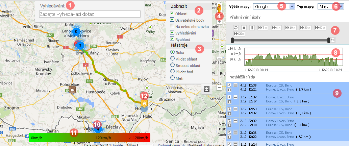Pause the ride playback
The image size is (349, 146).
(252, 28)
